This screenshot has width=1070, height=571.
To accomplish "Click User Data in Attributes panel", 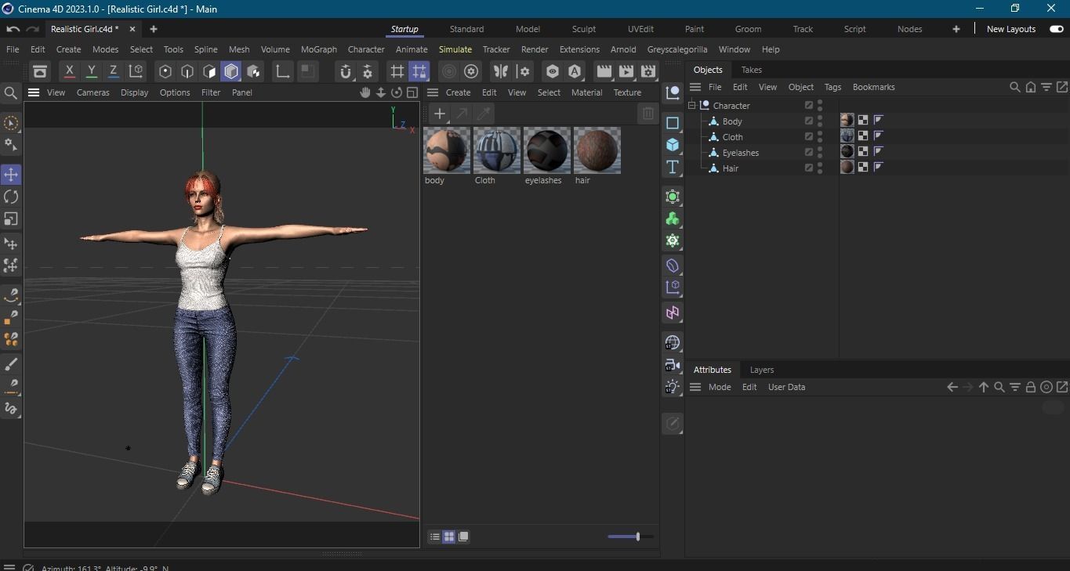I will coord(786,387).
